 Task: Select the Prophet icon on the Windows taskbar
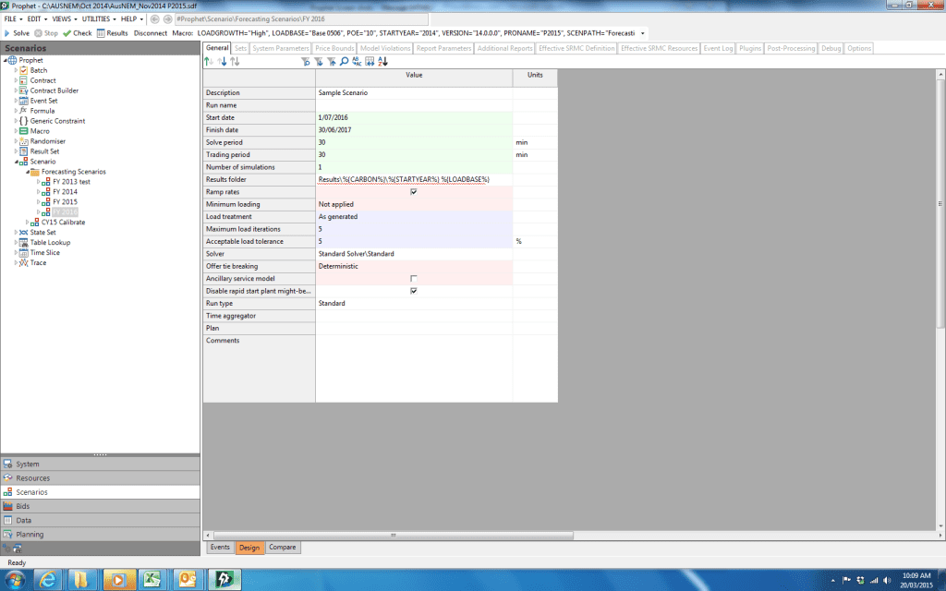[224, 580]
